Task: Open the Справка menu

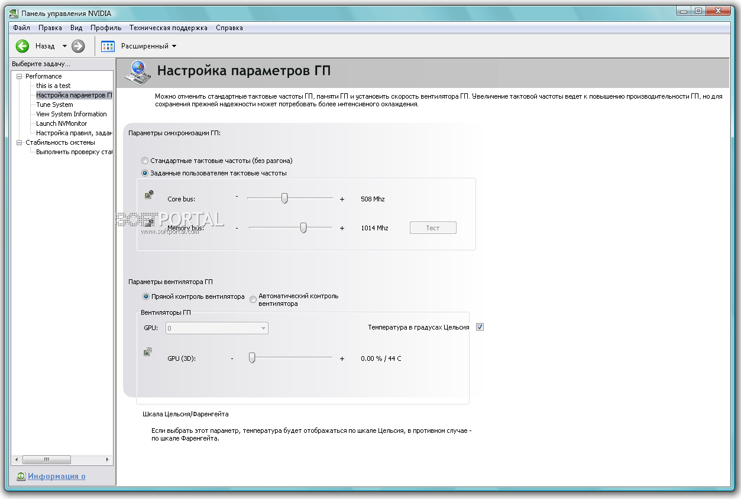Action: (229, 28)
